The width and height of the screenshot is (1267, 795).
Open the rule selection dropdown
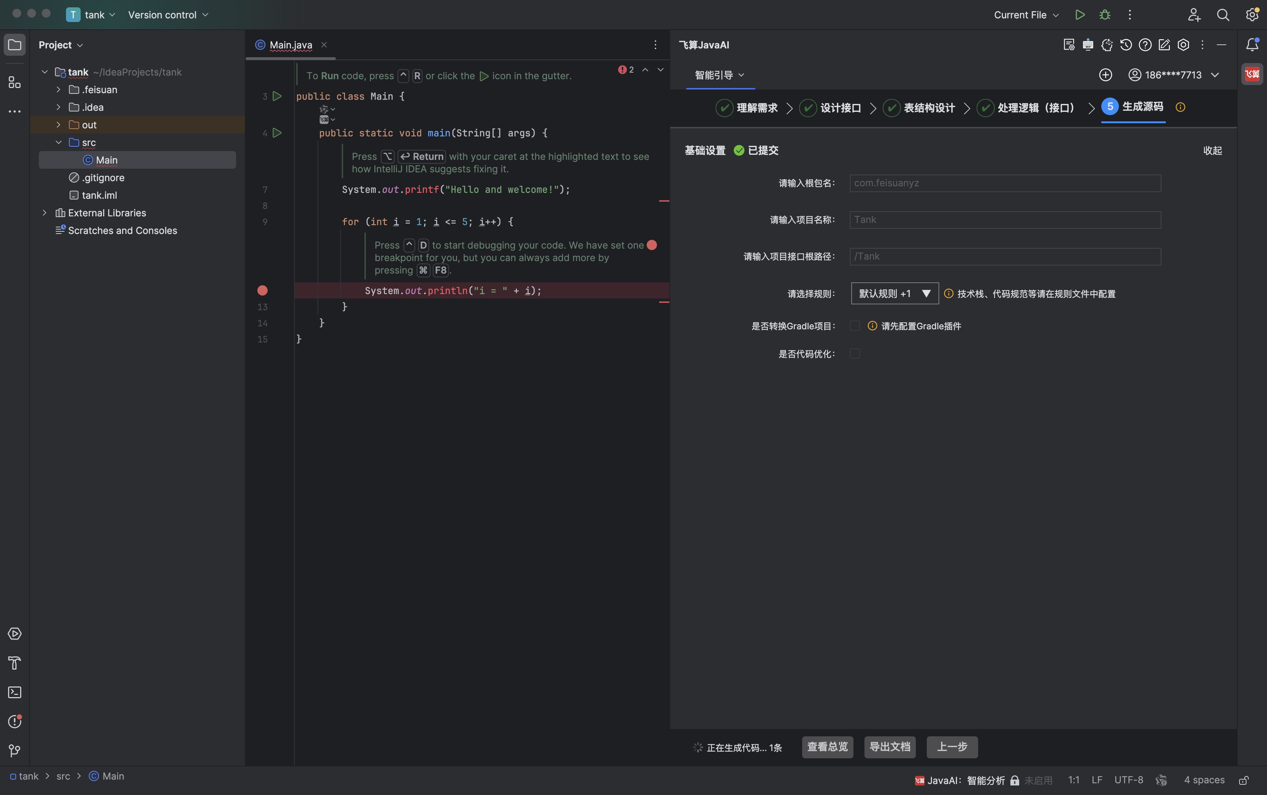pos(895,293)
